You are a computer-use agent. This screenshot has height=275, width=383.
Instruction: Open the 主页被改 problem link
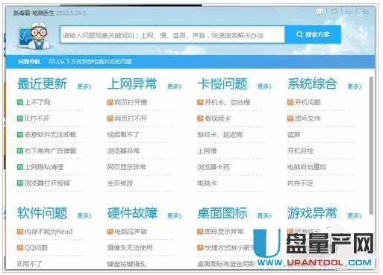coord(120,183)
